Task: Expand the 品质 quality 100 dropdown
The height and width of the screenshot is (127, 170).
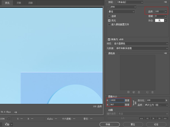Action: tap(166, 12)
